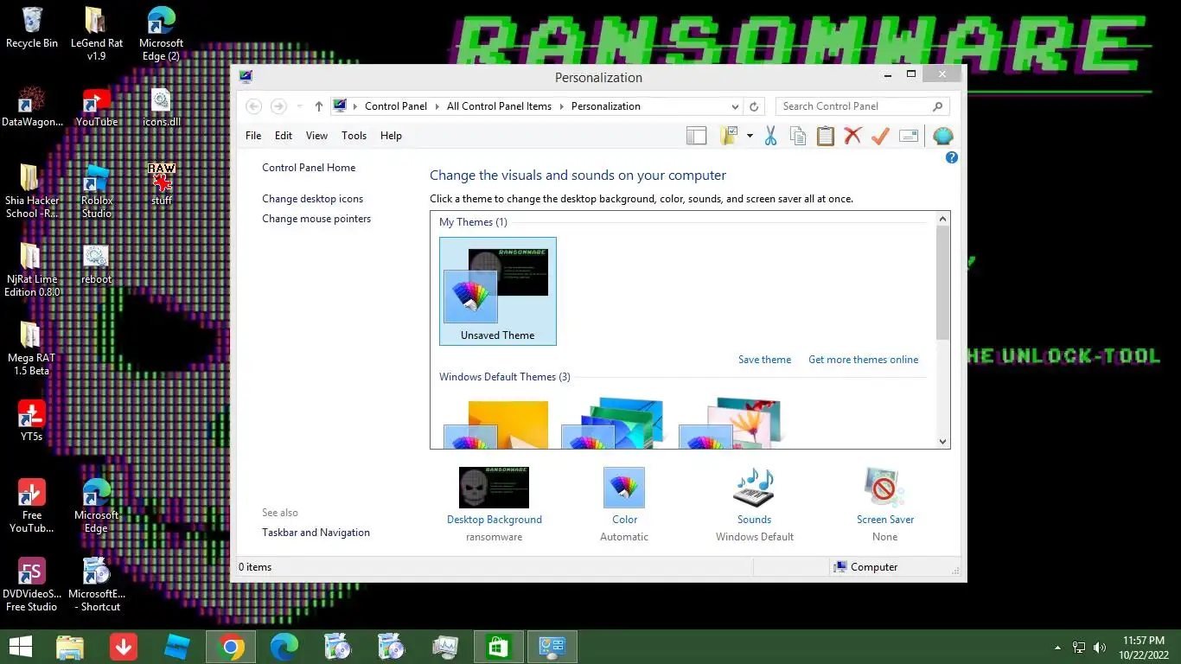The height and width of the screenshot is (664, 1181).
Task: Go up one level with Up arrow
Action: coord(318,106)
